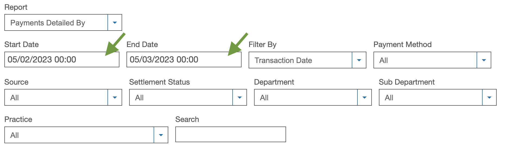Click the Report dropdown arrow button

[x=115, y=23]
